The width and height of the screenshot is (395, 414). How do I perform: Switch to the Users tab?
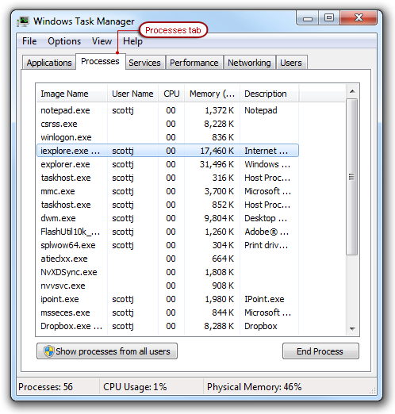click(x=291, y=63)
